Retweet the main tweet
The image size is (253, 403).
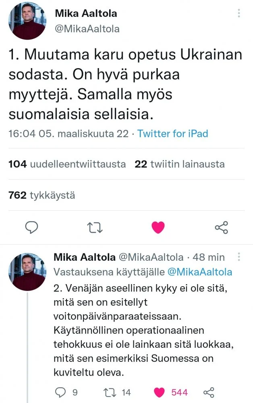tap(95, 228)
